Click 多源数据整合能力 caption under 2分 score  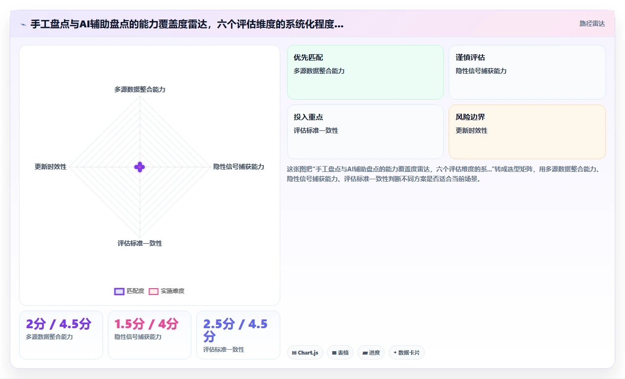pos(49,337)
